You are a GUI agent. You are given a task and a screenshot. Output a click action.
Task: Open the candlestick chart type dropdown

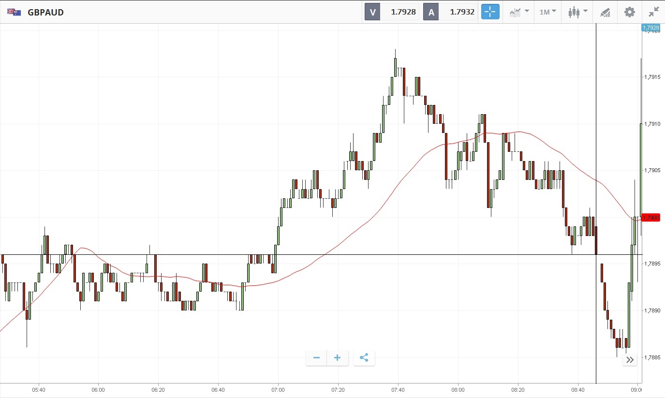577,12
